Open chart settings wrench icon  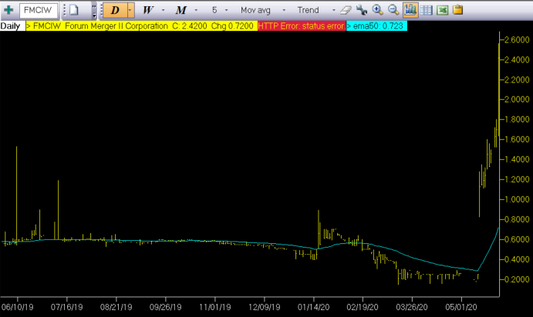tap(361, 10)
